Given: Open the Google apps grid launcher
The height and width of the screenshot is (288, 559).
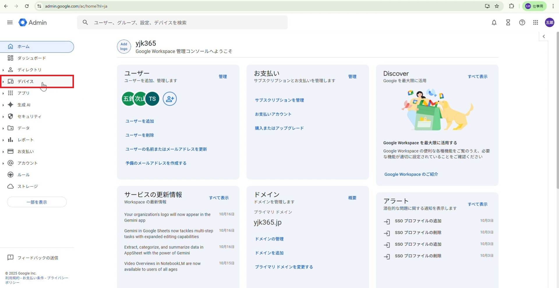Looking at the screenshot, I should coord(535,22).
